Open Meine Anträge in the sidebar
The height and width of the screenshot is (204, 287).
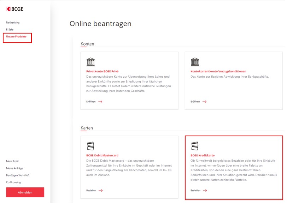tap(14, 168)
